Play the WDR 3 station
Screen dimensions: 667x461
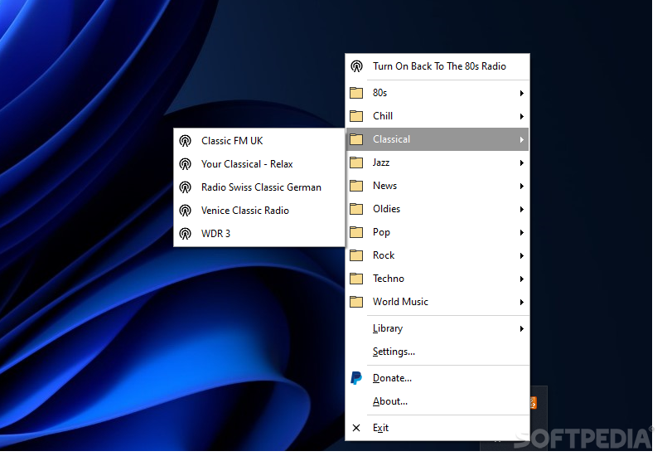259,234
